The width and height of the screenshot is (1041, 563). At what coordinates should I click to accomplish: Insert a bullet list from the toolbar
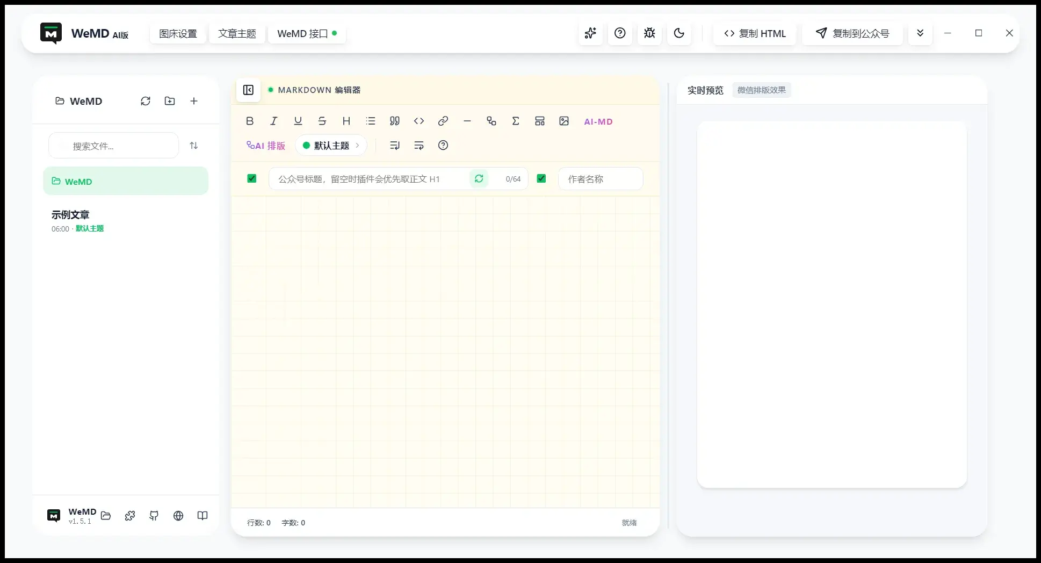click(x=371, y=121)
